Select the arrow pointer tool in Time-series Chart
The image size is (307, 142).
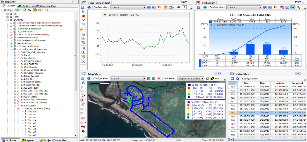[x=83, y=12]
